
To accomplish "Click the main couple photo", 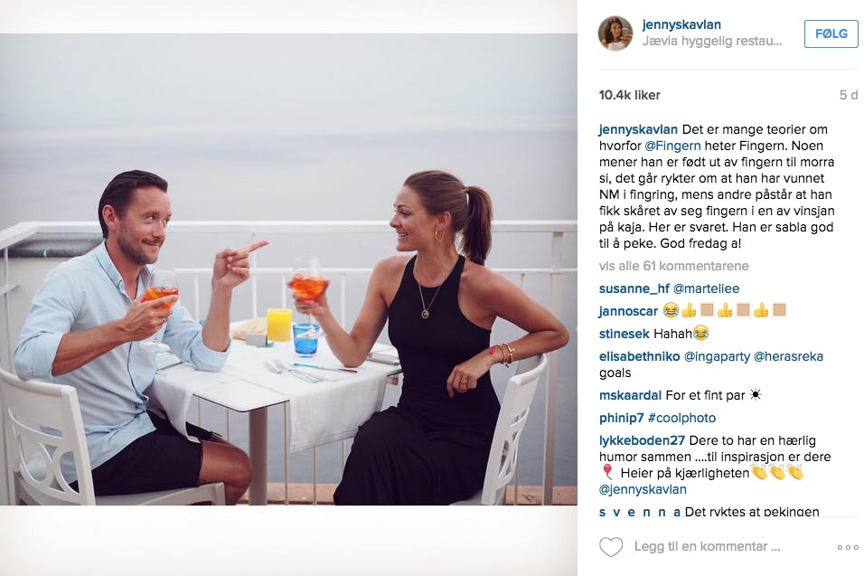I will pyautogui.click(x=288, y=269).
